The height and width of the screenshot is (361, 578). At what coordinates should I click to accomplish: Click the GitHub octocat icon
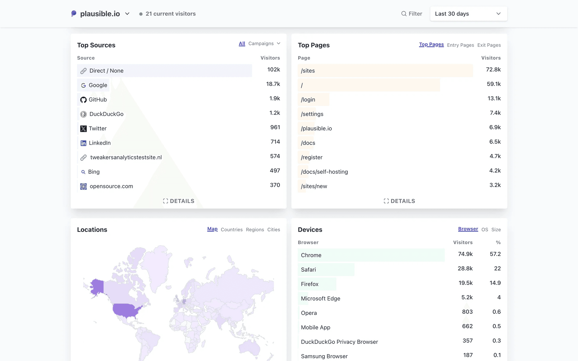click(83, 100)
